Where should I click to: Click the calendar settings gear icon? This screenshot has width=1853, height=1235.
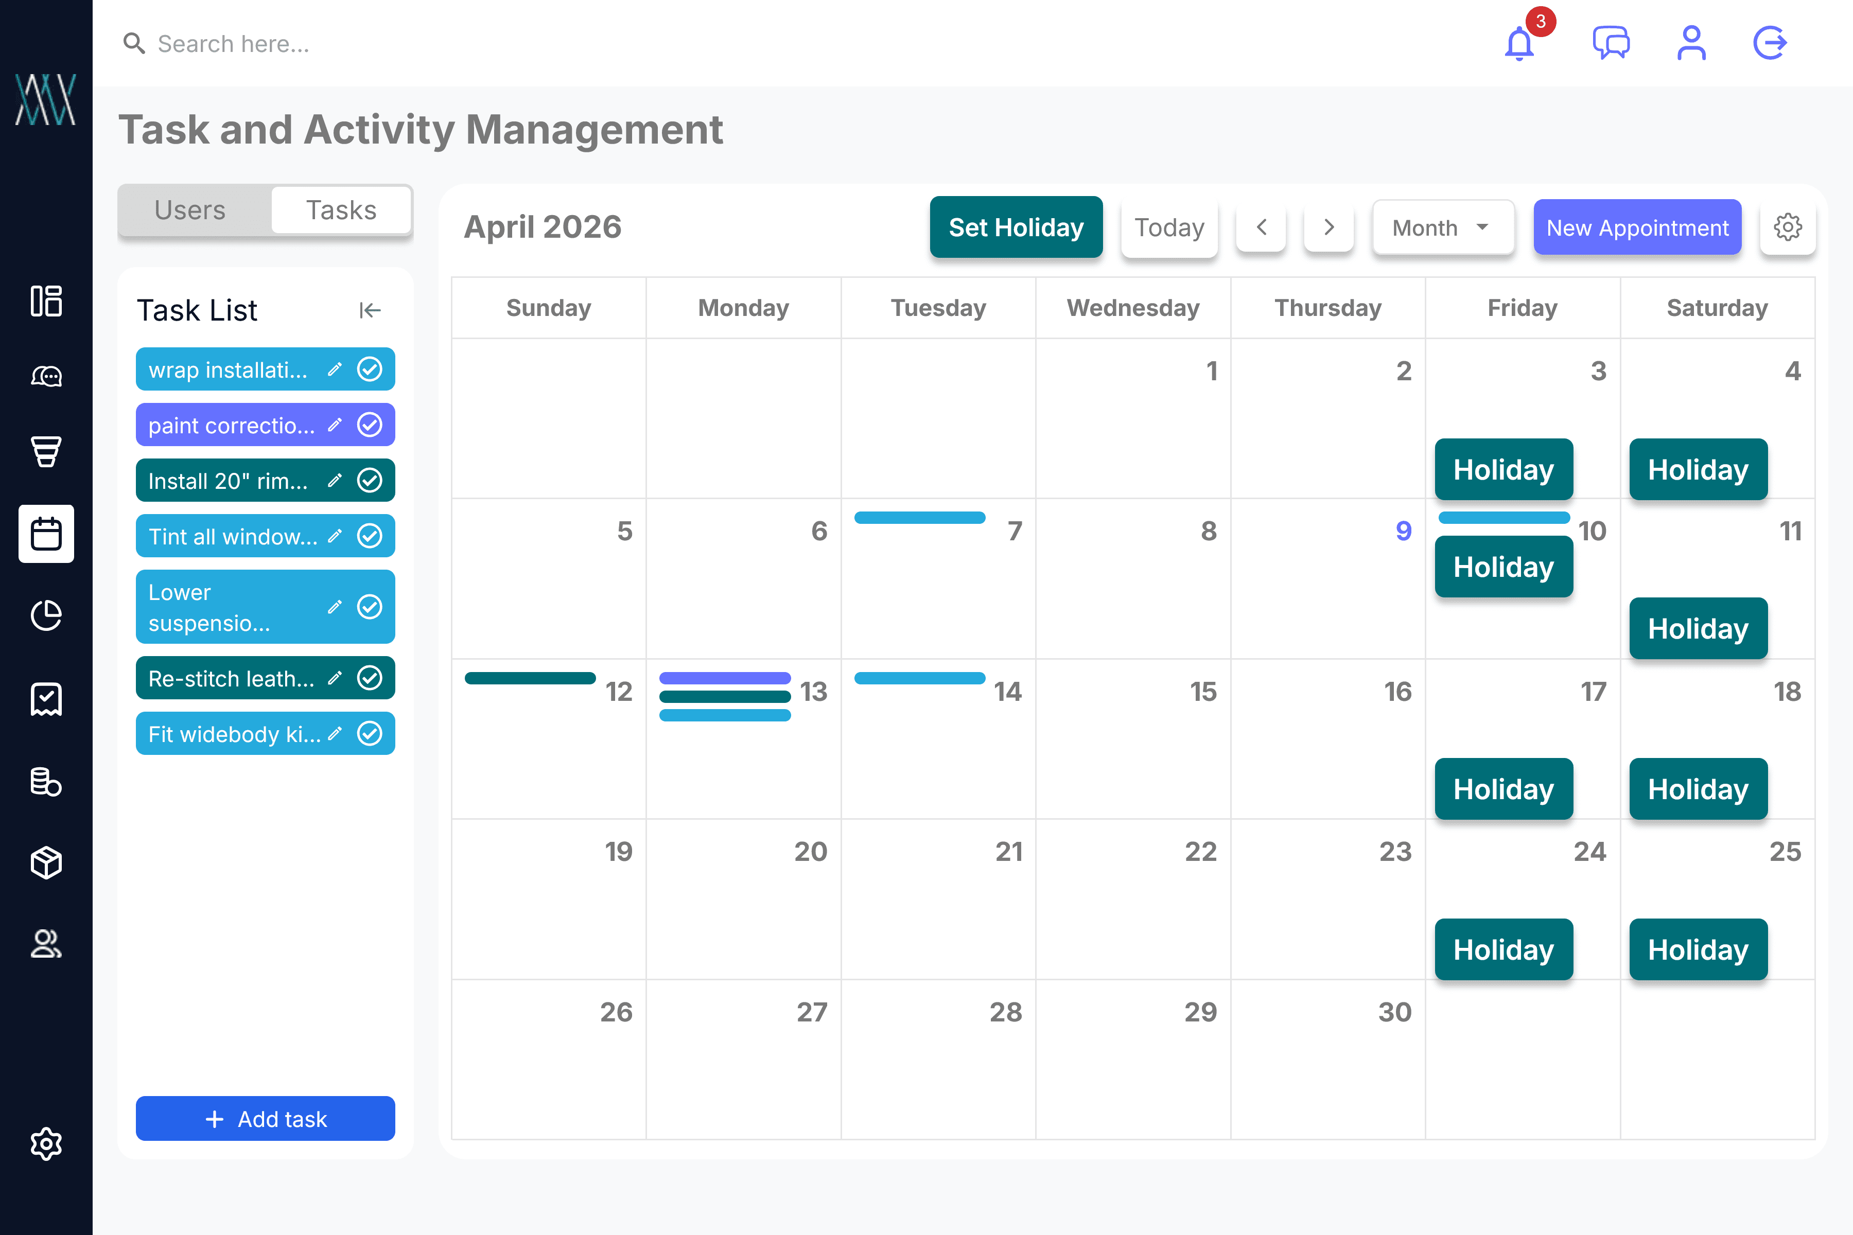(1788, 227)
